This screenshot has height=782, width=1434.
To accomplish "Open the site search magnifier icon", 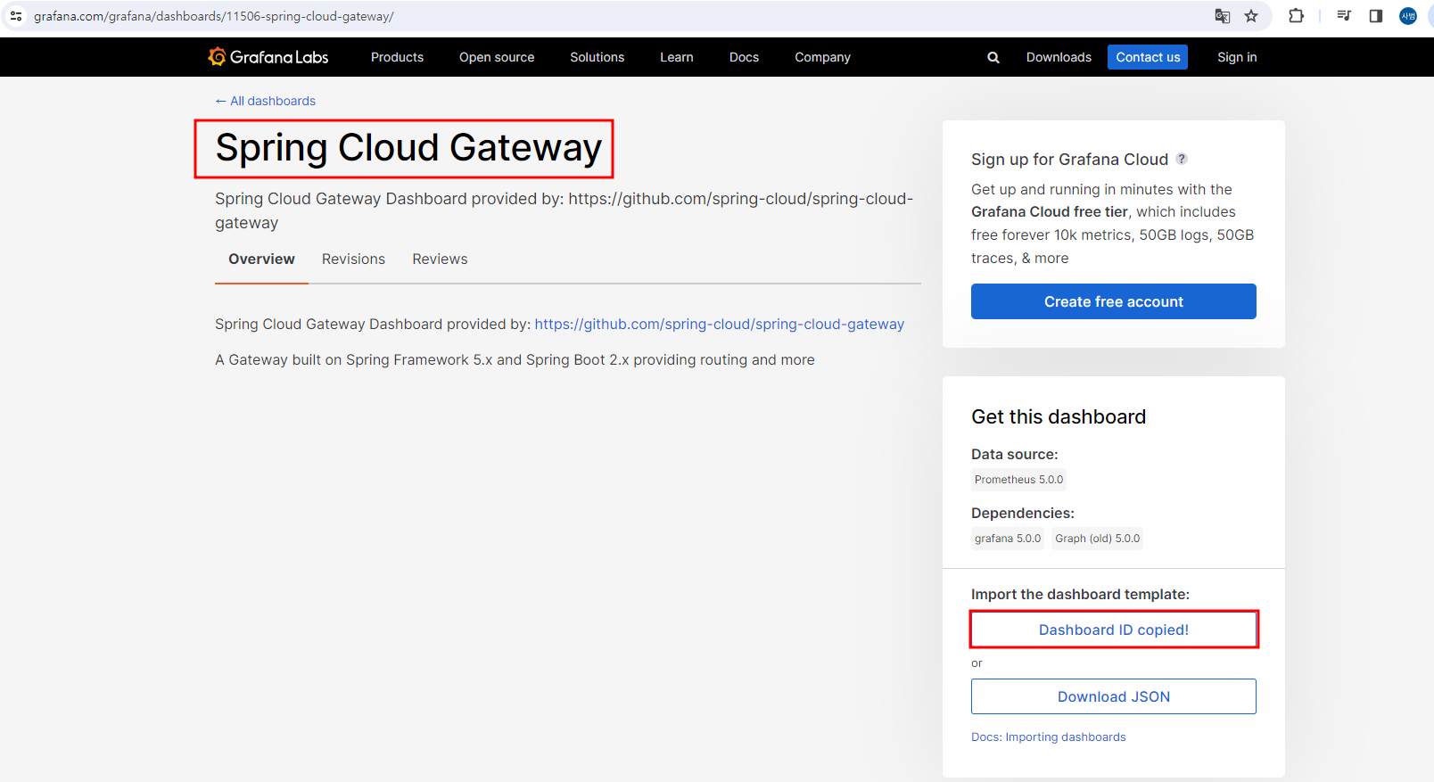I will 993,57.
